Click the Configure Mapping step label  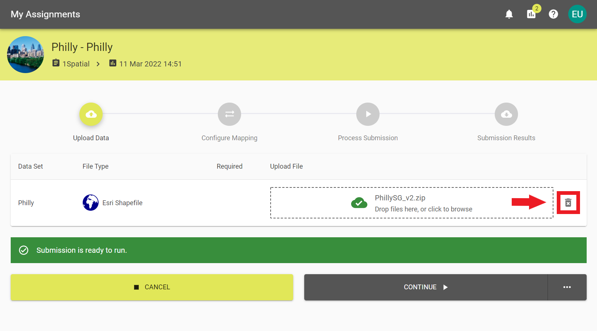229,138
